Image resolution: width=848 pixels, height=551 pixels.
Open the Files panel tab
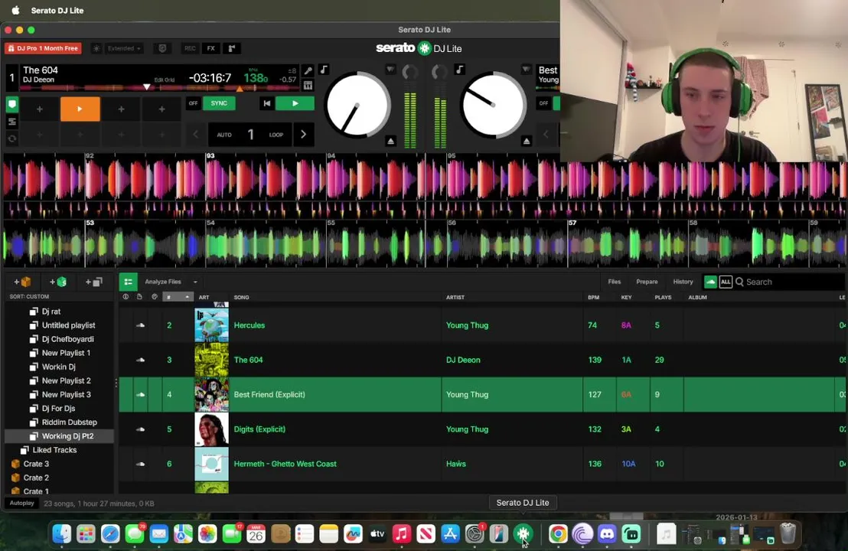pyautogui.click(x=615, y=282)
